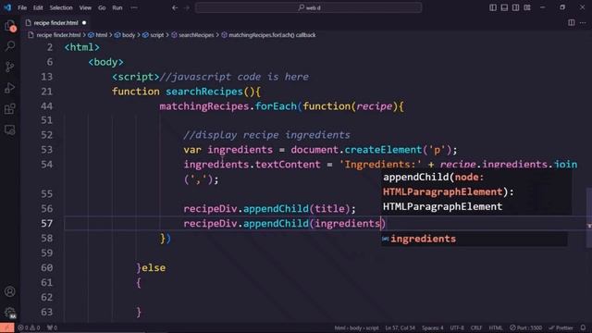The height and width of the screenshot is (333, 592).
Task: Select the recipe finder.html editor tab
Action: click(55, 23)
